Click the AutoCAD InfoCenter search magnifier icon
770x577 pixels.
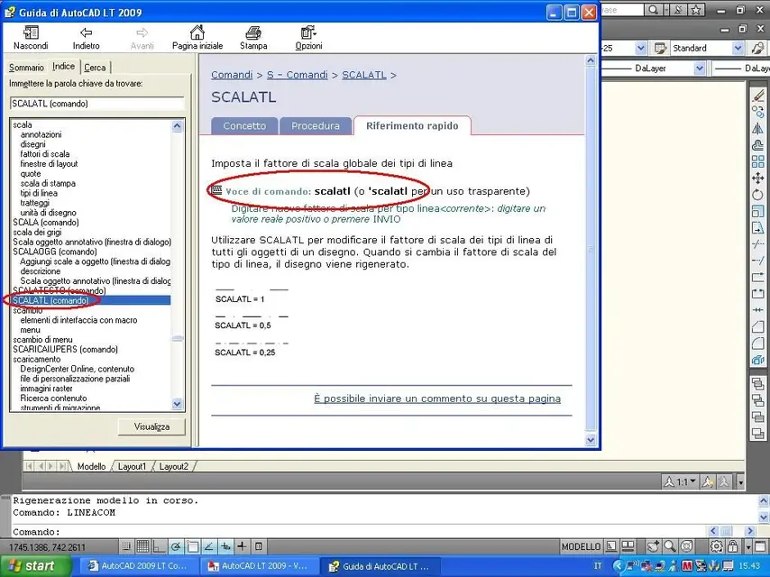click(x=653, y=10)
